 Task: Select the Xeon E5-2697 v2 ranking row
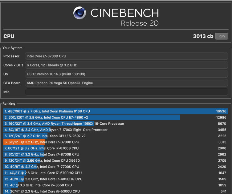pos(116,136)
